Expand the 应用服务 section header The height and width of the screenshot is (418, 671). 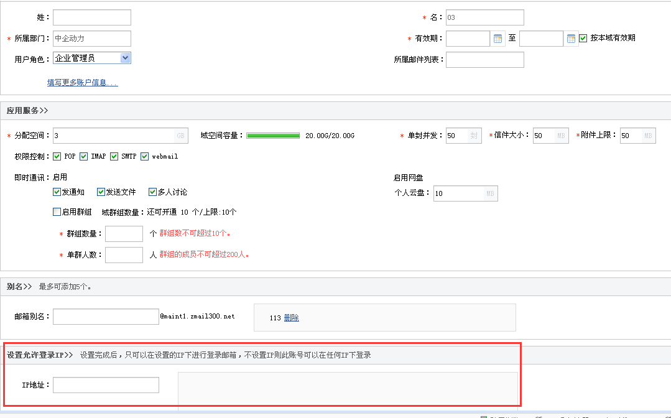pos(27,110)
